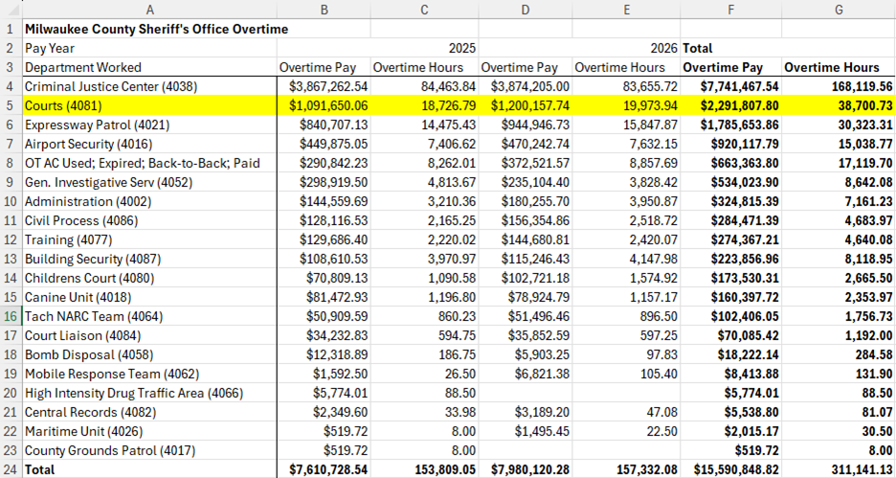Select Gen. Investigative Serv (4052) cell
The image size is (896, 478).
[x=149, y=182]
